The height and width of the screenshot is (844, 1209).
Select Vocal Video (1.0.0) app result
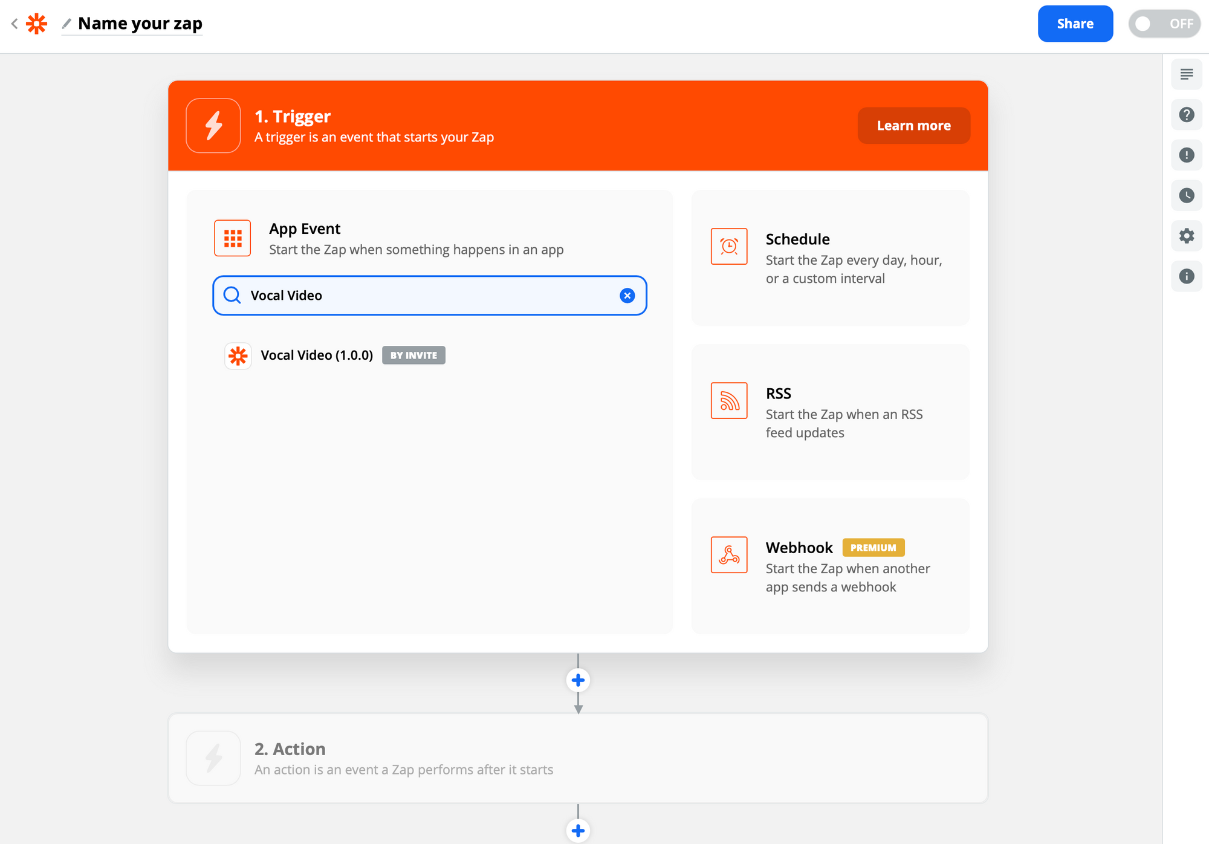(316, 355)
